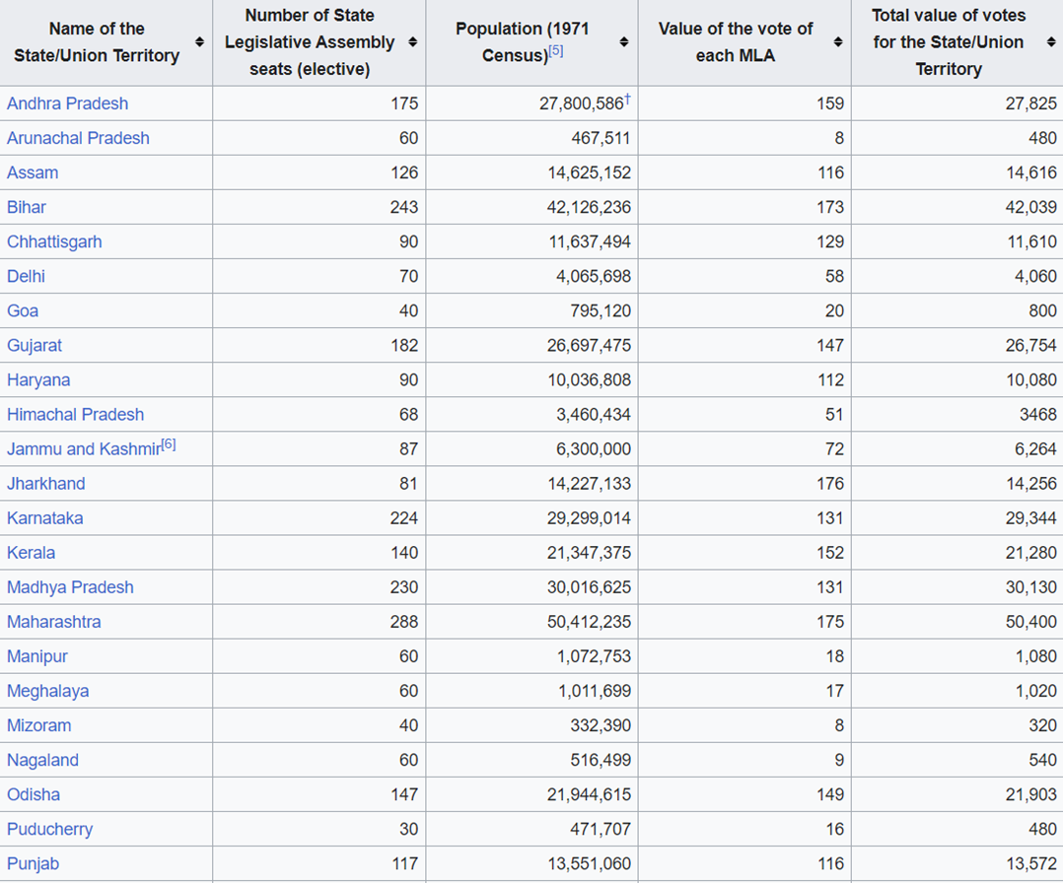Select Goa population 795,120
The width and height of the screenshot is (1063, 883).
pyautogui.click(x=601, y=311)
